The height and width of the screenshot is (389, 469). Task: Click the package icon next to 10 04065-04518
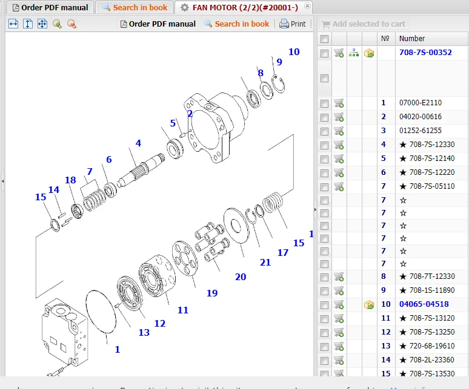[369, 304]
